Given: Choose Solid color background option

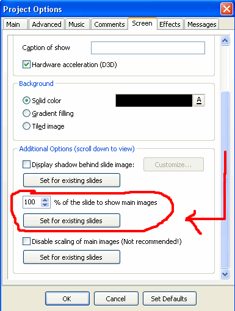Looking at the screenshot, I should 26,101.
